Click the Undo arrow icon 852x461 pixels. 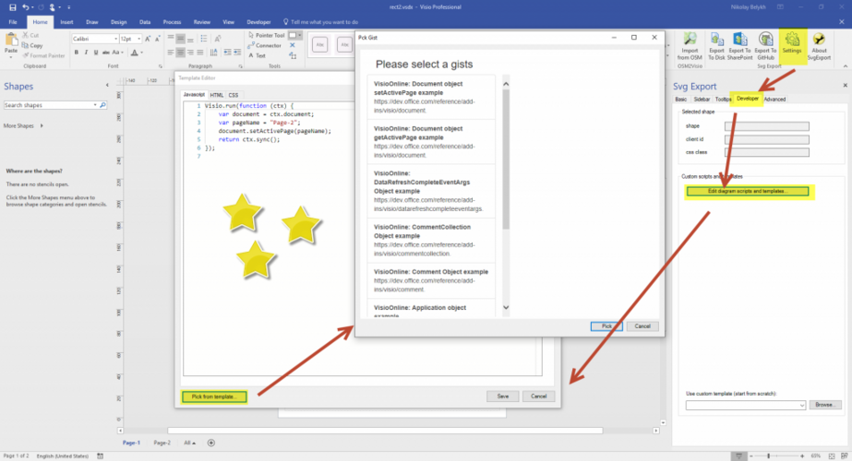tap(25, 7)
